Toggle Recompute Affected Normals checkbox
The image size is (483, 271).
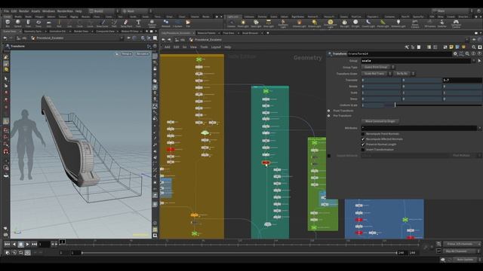(363, 139)
